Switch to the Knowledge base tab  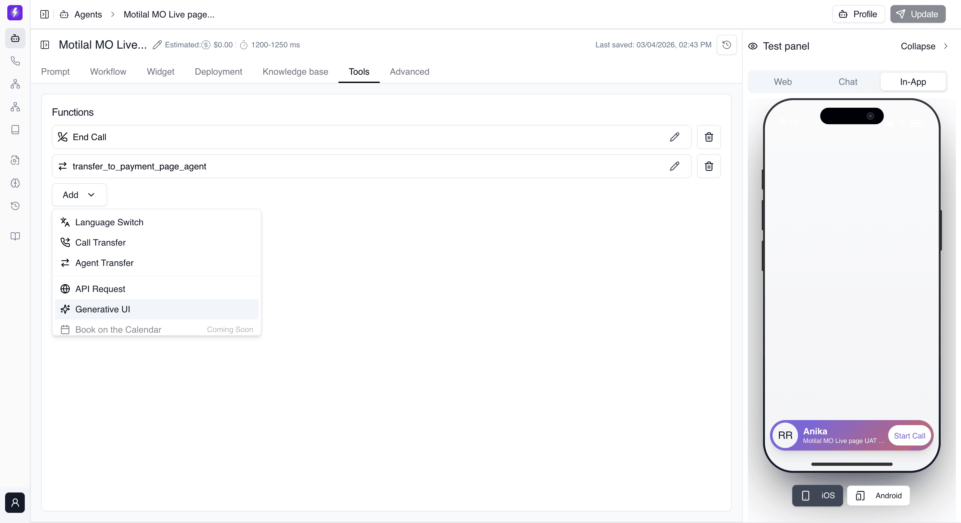coord(295,71)
